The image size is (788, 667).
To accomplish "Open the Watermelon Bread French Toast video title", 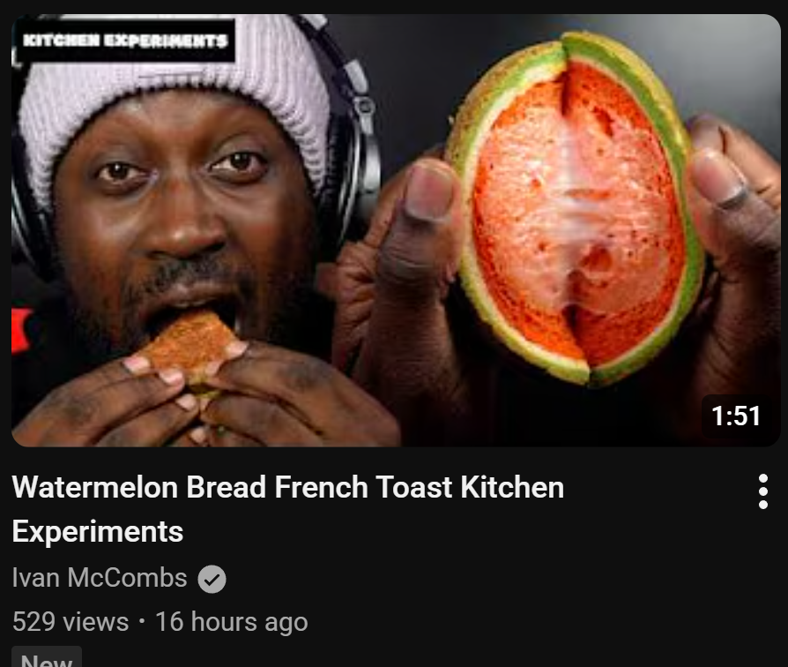I will click(x=288, y=509).
